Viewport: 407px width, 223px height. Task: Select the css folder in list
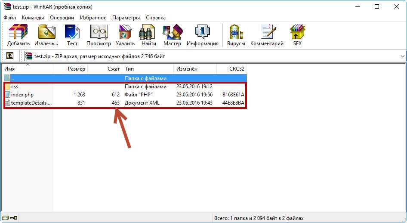[15, 87]
